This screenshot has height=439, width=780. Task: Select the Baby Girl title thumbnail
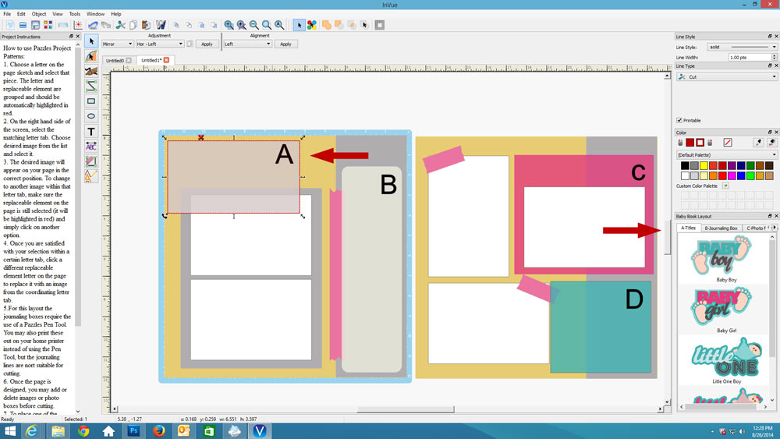pos(726,308)
